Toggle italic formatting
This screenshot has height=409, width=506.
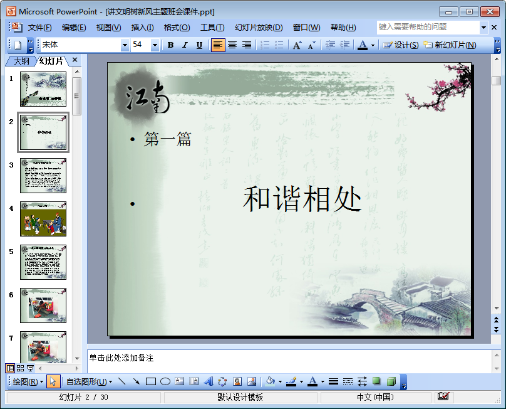(185, 45)
